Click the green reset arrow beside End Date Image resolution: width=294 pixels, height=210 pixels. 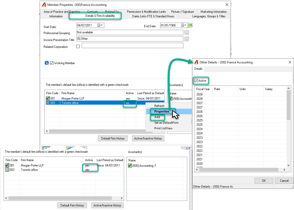(190, 25)
